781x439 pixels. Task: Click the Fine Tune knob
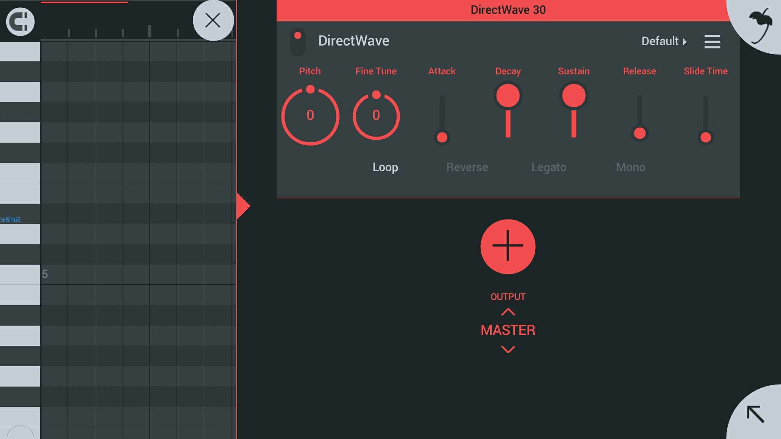[376, 115]
